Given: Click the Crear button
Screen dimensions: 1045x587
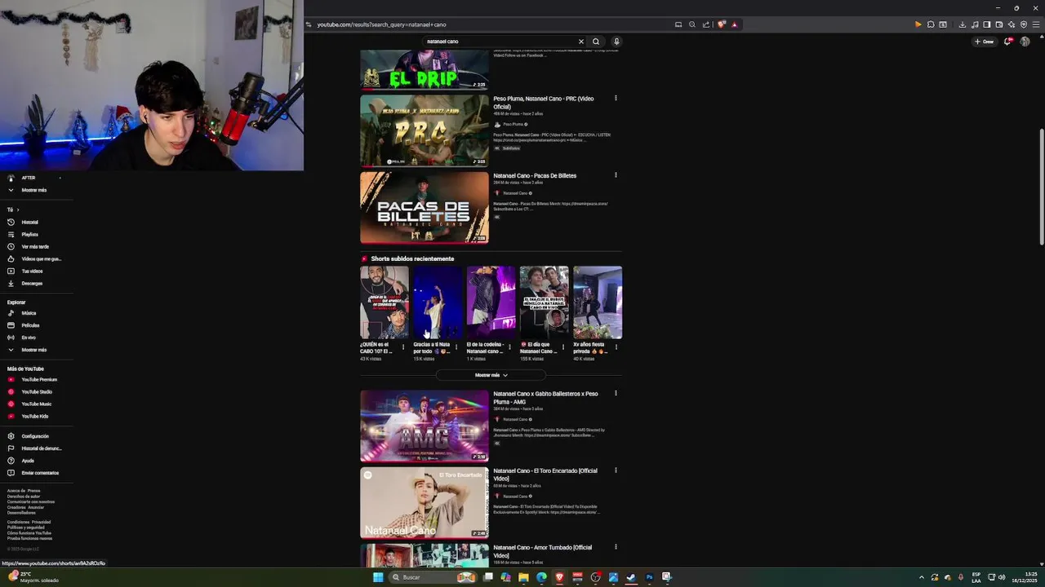Looking at the screenshot, I should pos(985,42).
